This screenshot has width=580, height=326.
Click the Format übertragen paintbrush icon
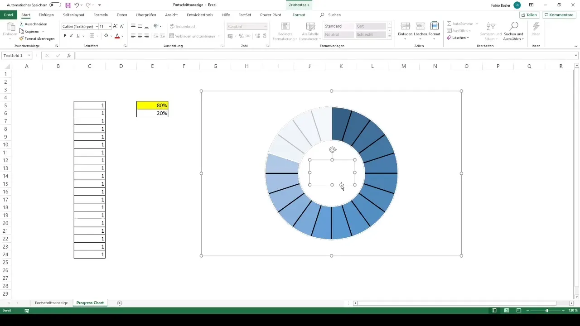(21, 38)
